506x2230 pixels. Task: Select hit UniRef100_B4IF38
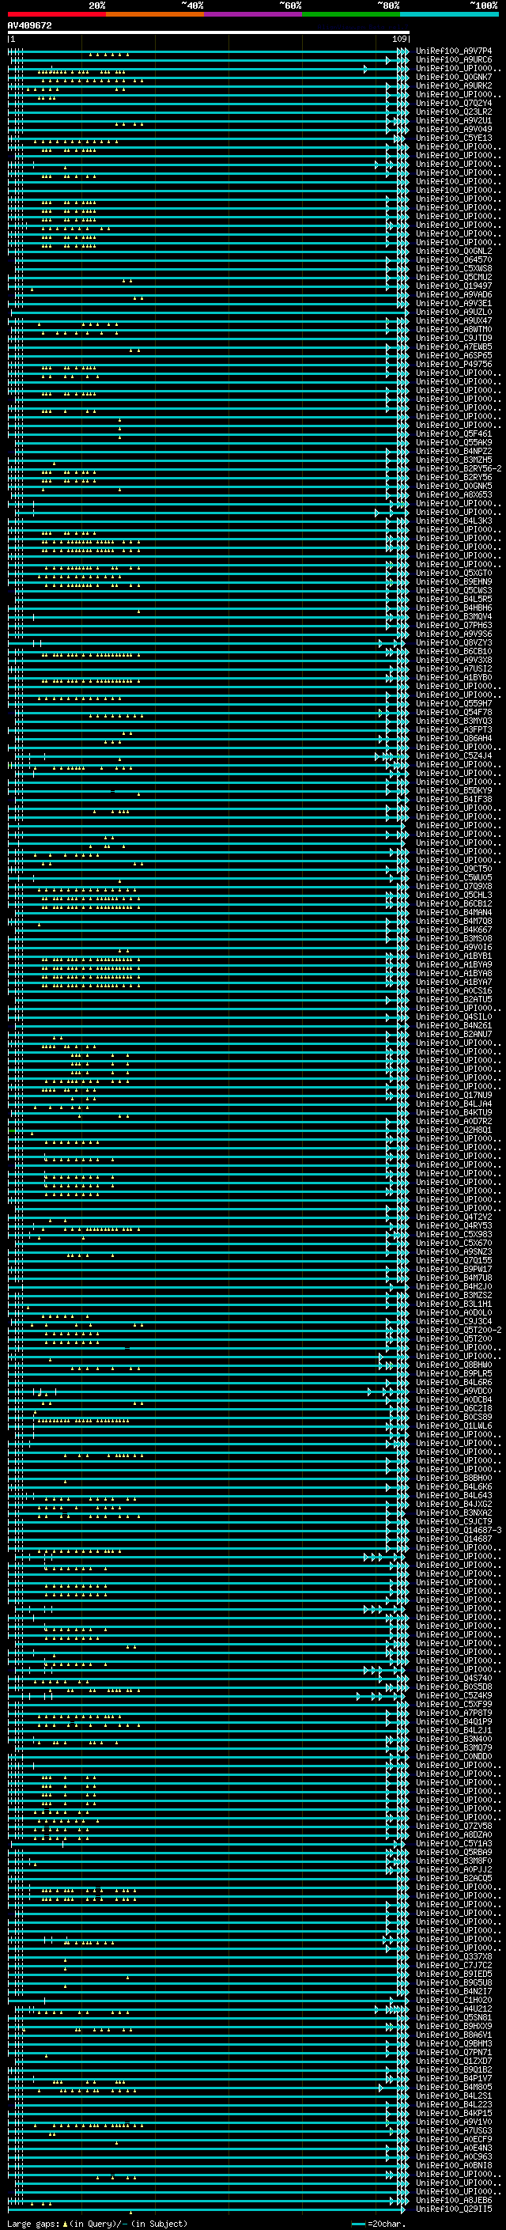[454, 799]
